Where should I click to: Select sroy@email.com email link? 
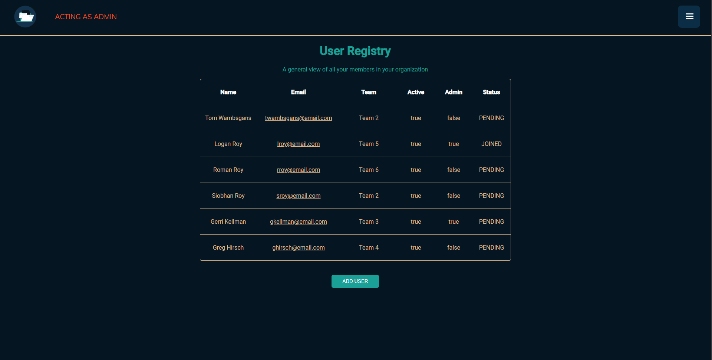(x=298, y=196)
